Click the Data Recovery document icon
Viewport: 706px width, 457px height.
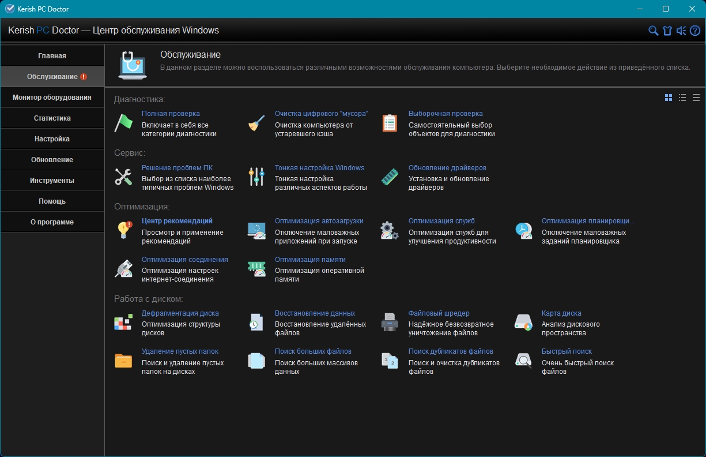point(257,323)
